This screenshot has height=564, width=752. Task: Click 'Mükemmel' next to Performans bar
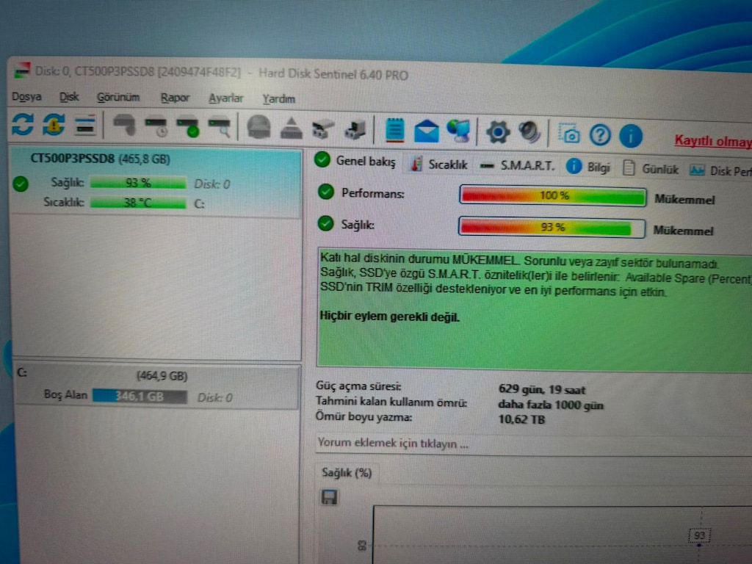click(684, 200)
